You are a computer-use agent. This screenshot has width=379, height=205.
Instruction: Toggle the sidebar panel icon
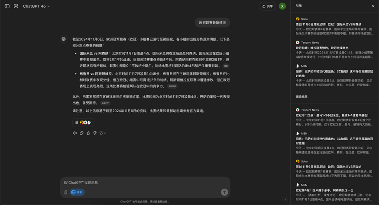(x=7, y=6)
